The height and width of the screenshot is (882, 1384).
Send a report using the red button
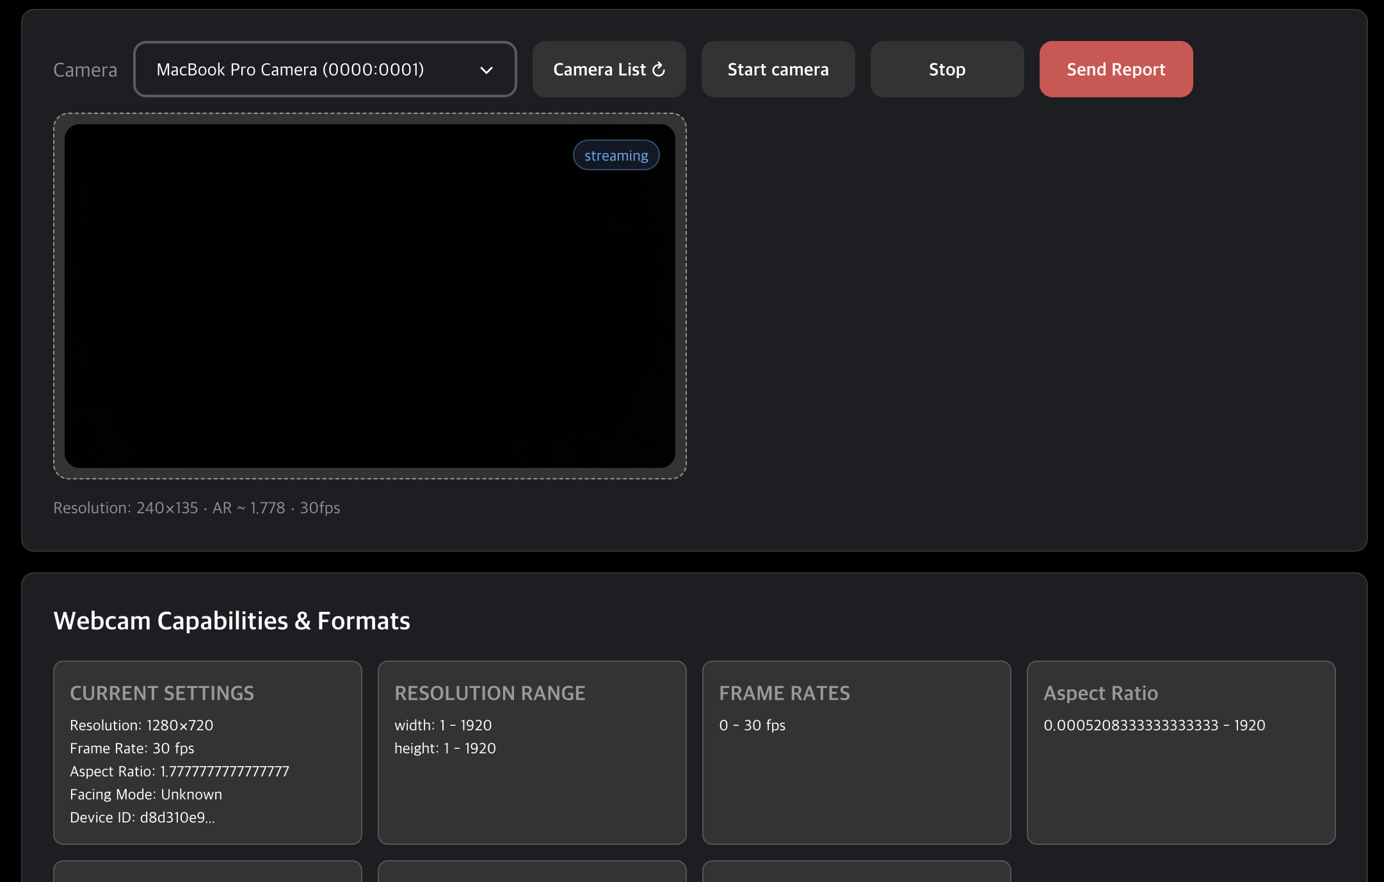click(x=1116, y=69)
